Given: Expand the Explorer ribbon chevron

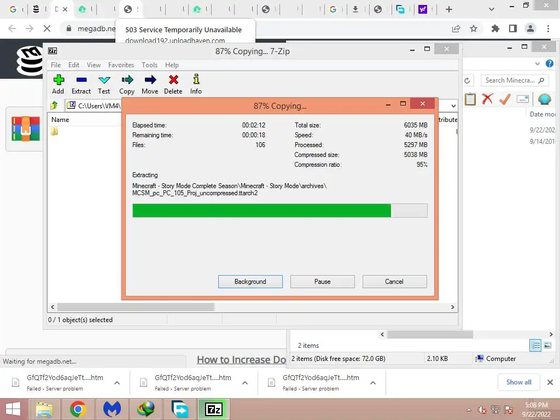Looking at the screenshot, I should [538, 63].
